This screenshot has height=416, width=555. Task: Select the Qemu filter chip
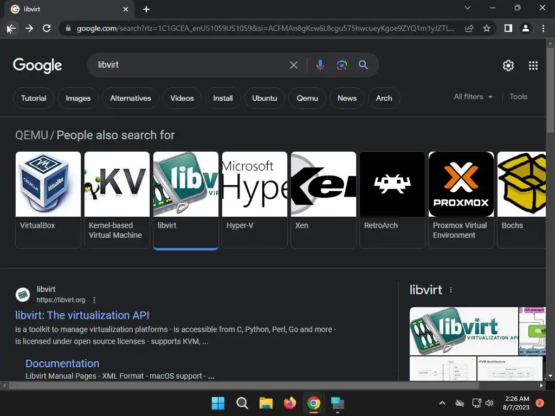[307, 98]
